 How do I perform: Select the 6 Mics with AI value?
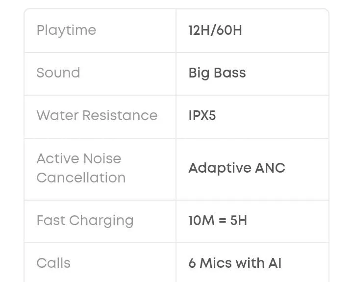coord(235,263)
